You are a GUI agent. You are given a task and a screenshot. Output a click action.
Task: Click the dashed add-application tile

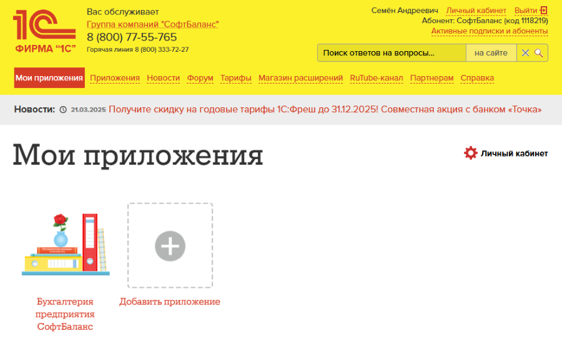(170, 246)
